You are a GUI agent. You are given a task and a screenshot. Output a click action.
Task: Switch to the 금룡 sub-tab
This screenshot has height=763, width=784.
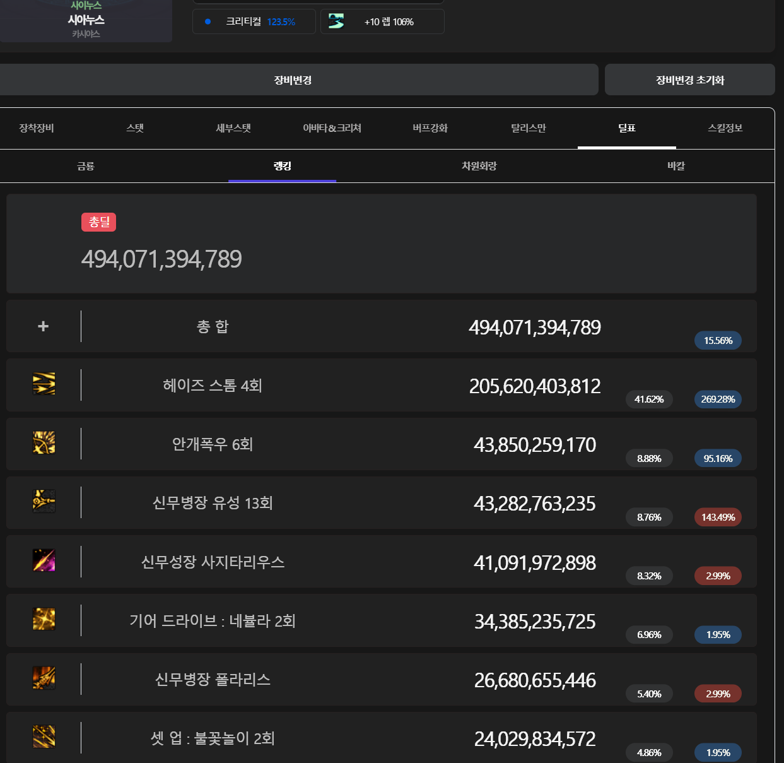[x=85, y=166]
